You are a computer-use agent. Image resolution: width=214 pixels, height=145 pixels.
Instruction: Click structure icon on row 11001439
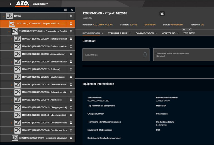click(x=71, y=107)
